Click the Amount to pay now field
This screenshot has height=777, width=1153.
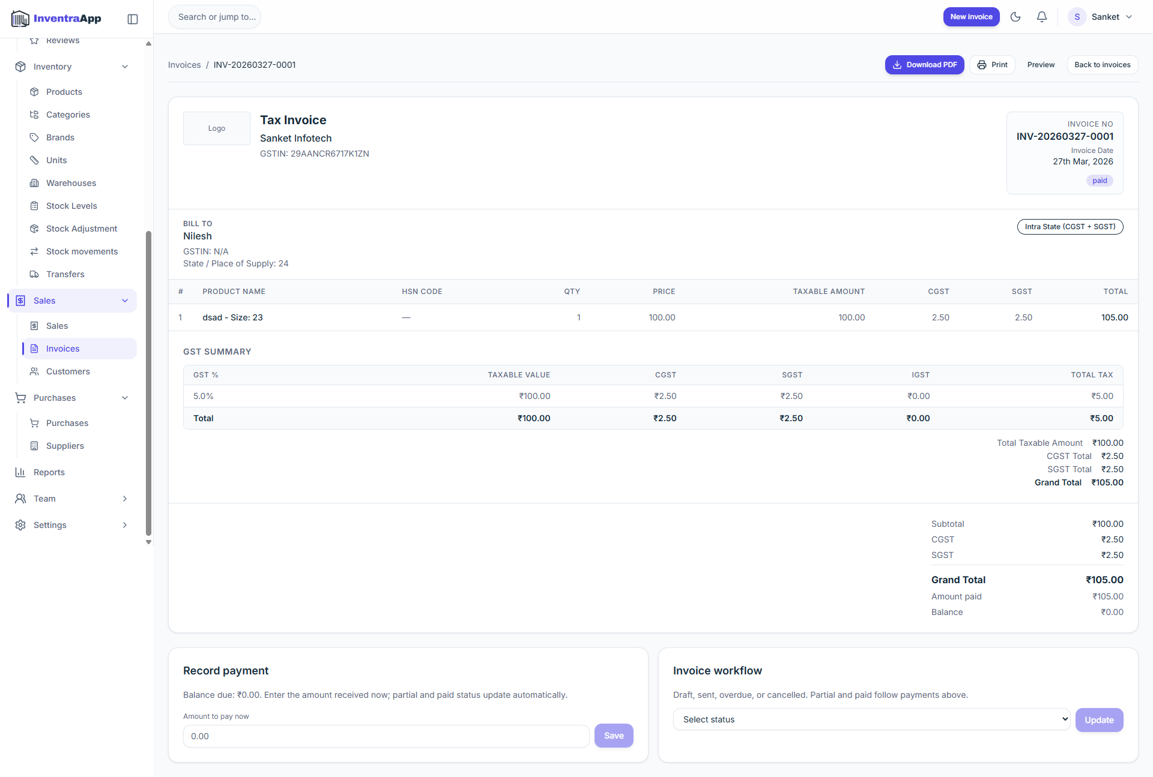386,736
